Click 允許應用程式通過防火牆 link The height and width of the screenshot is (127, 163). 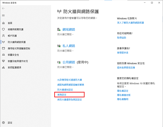(70, 80)
